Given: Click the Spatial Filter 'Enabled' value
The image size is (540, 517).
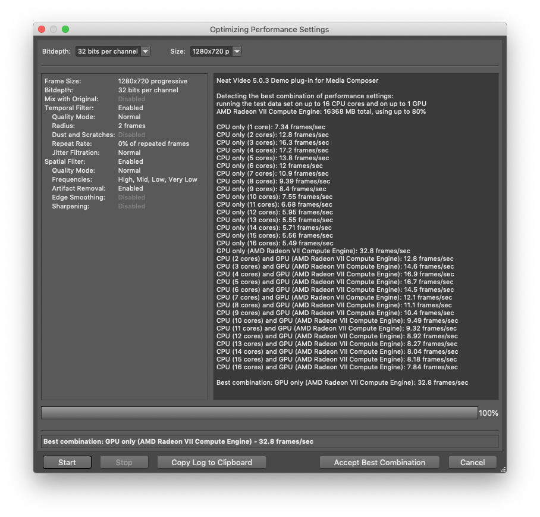Looking at the screenshot, I should click(130, 162).
